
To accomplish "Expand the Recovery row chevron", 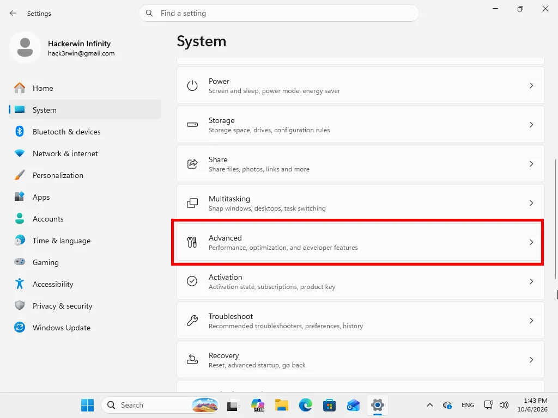I will pos(531,359).
